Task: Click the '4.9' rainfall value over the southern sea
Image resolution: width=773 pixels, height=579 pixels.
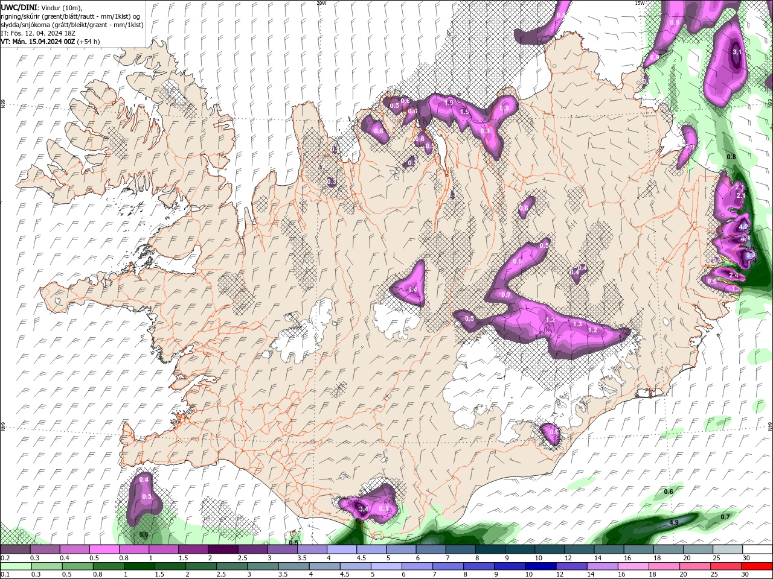Action: pos(675,522)
